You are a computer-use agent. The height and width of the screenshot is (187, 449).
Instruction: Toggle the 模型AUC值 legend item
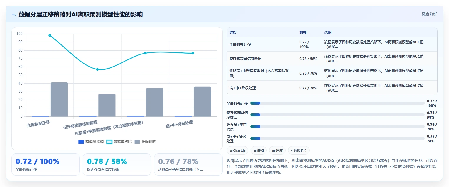point(91,142)
